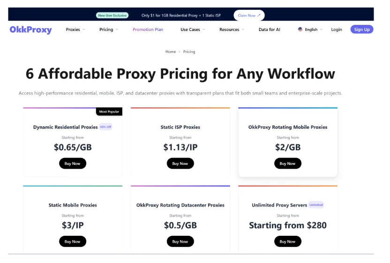Image resolution: width=390 pixels, height=263 pixels.
Task: Click the OkkProxy logo
Action: (x=30, y=30)
